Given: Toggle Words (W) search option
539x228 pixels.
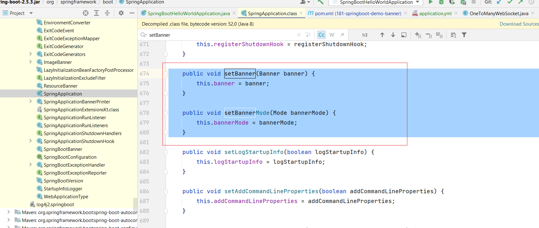Looking at the screenshot, I should 332,35.
